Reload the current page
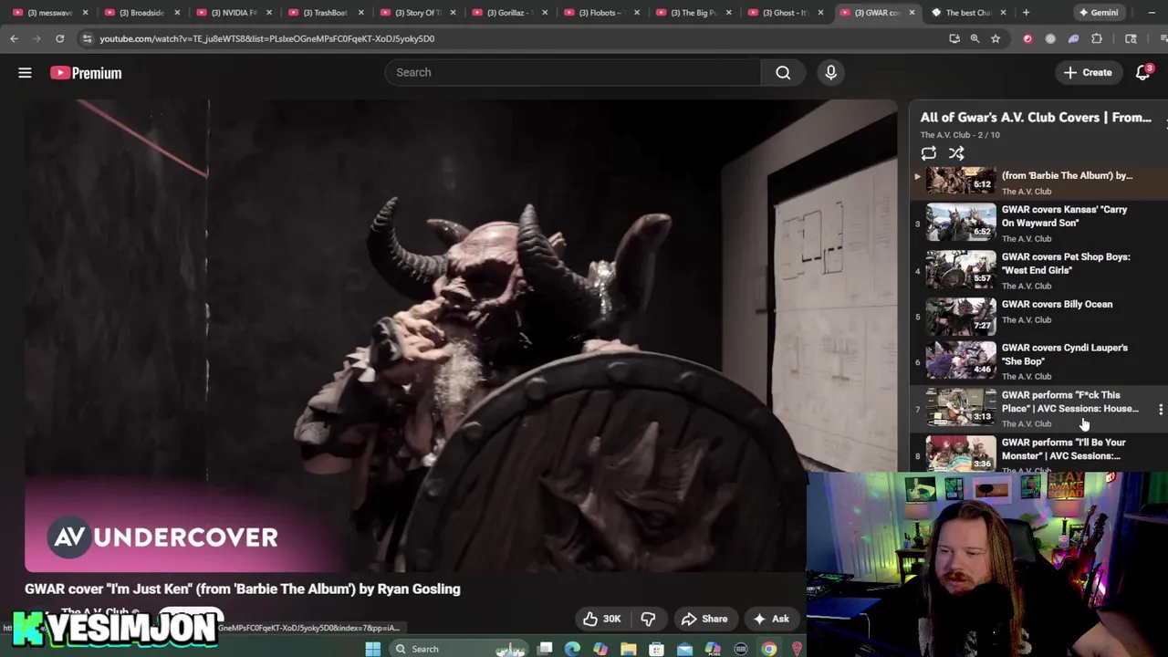The height and width of the screenshot is (657, 1168). [59, 38]
